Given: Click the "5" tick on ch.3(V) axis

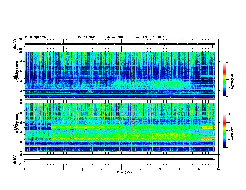Looking at the screenshot, I should tap(22, 155).
